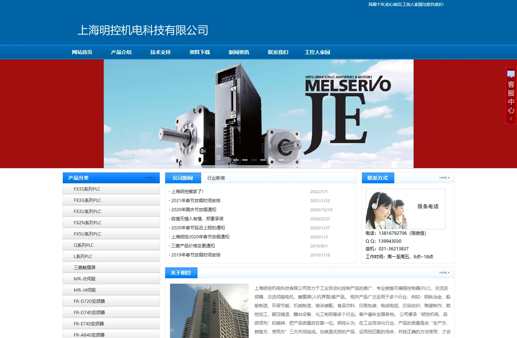Open 工控人家园 navigation item
This screenshot has width=517, height=338.
click(x=317, y=52)
